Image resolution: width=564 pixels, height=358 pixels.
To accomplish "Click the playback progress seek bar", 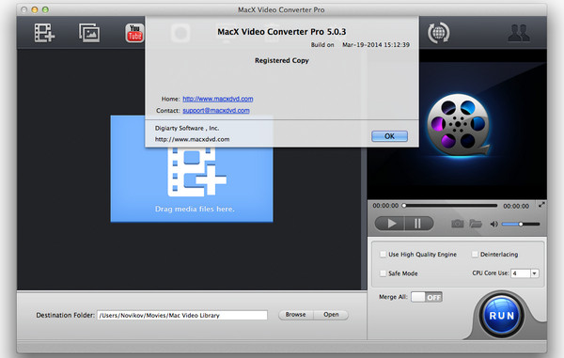I will pyautogui.click(x=450, y=206).
